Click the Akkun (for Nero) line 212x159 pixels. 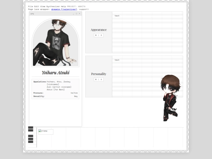pos(56,90)
